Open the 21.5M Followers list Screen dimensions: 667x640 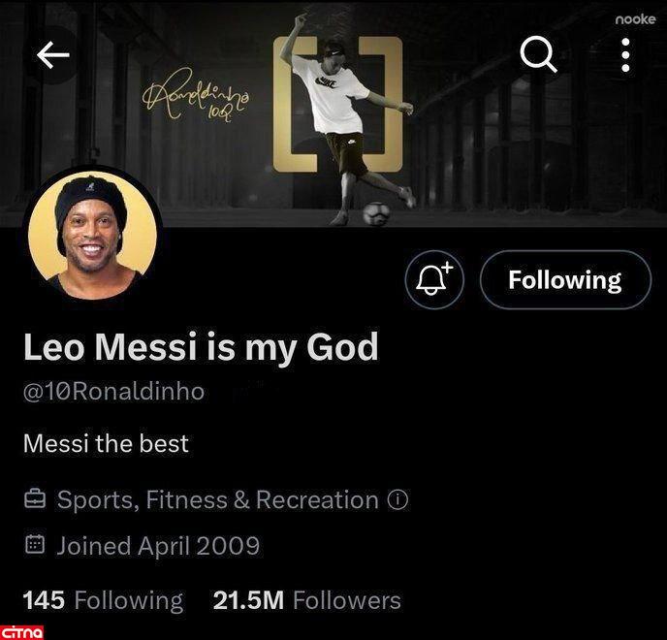pos(306,600)
